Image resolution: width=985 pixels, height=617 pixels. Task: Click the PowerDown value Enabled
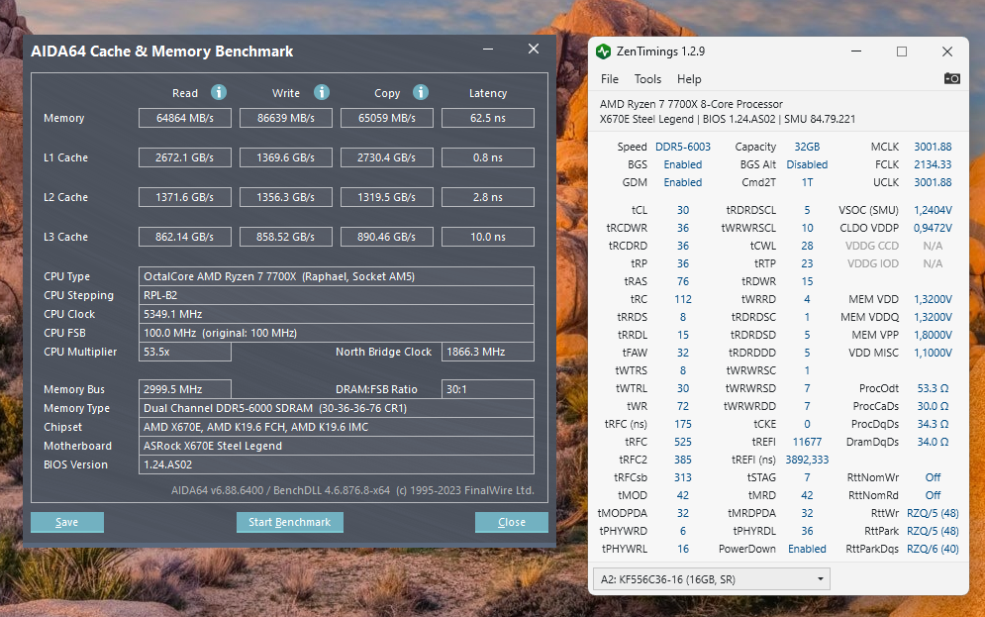(807, 549)
